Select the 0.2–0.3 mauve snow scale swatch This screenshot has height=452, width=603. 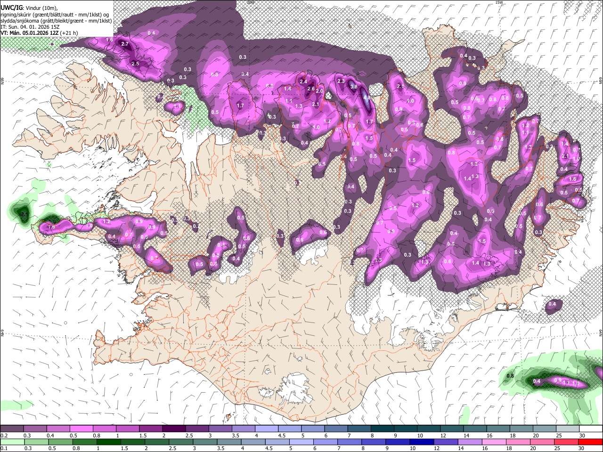(x=12, y=428)
